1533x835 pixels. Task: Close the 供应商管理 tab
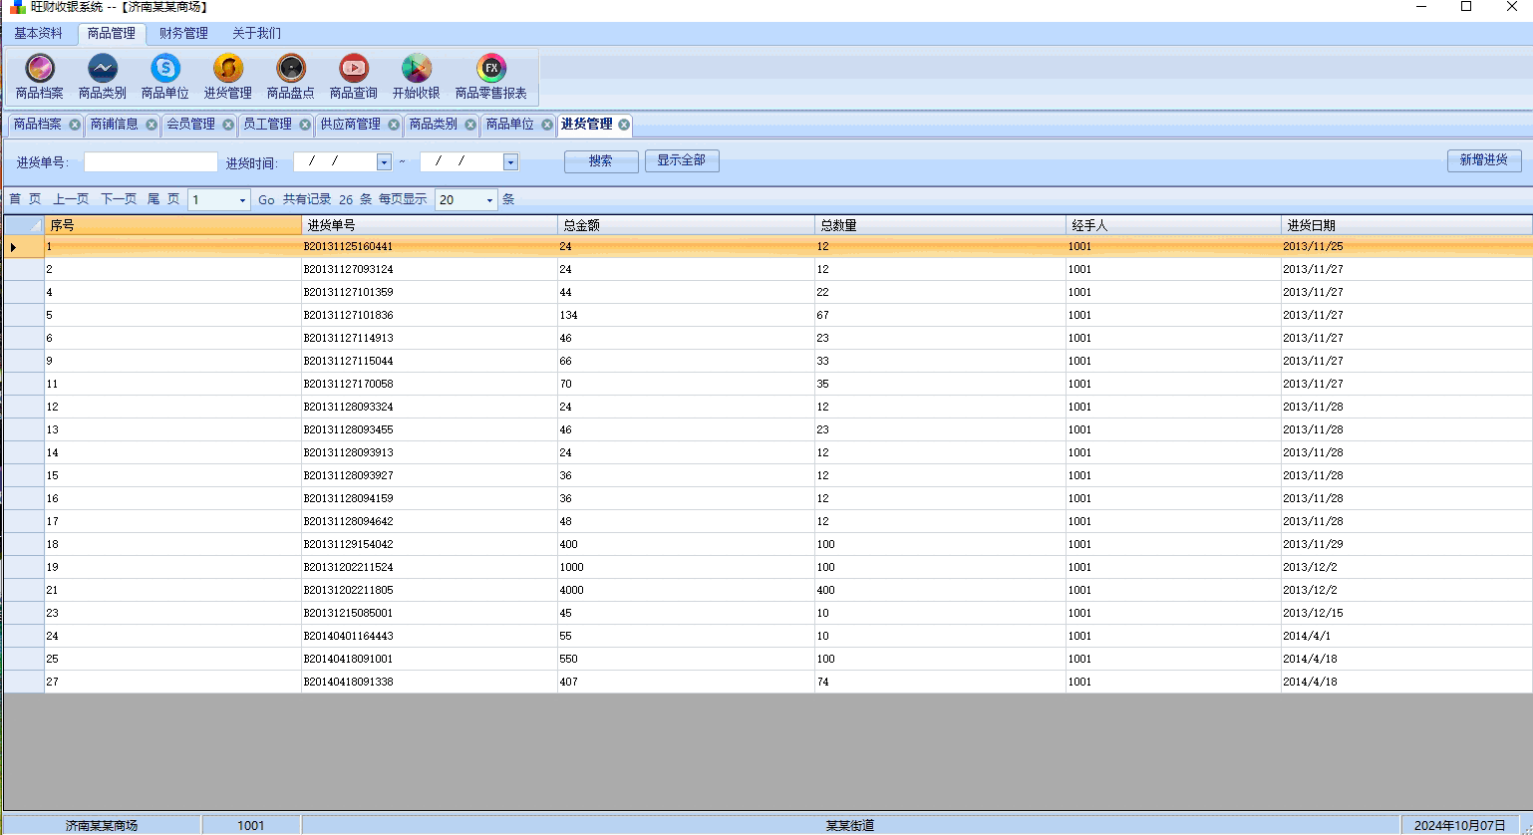tap(394, 125)
